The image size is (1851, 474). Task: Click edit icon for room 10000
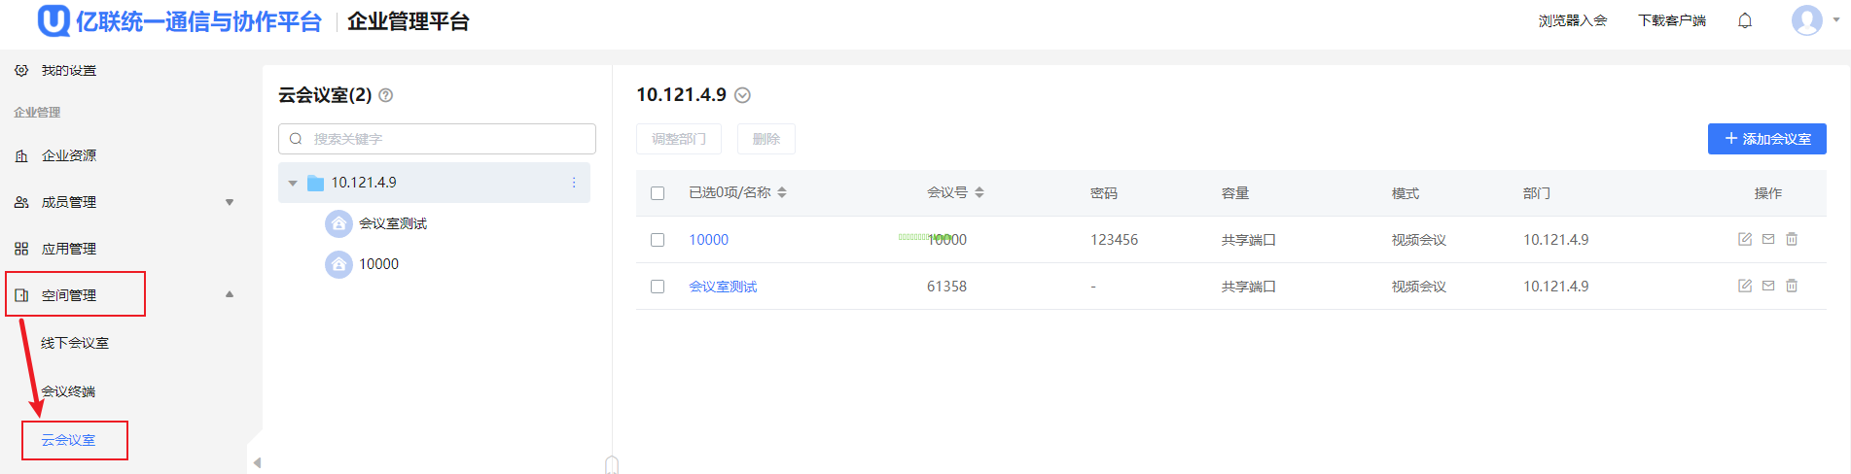click(1745, 239)
